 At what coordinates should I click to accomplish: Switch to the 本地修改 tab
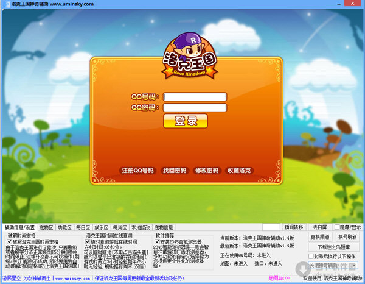pyautogui.click(x=141, y=227)
